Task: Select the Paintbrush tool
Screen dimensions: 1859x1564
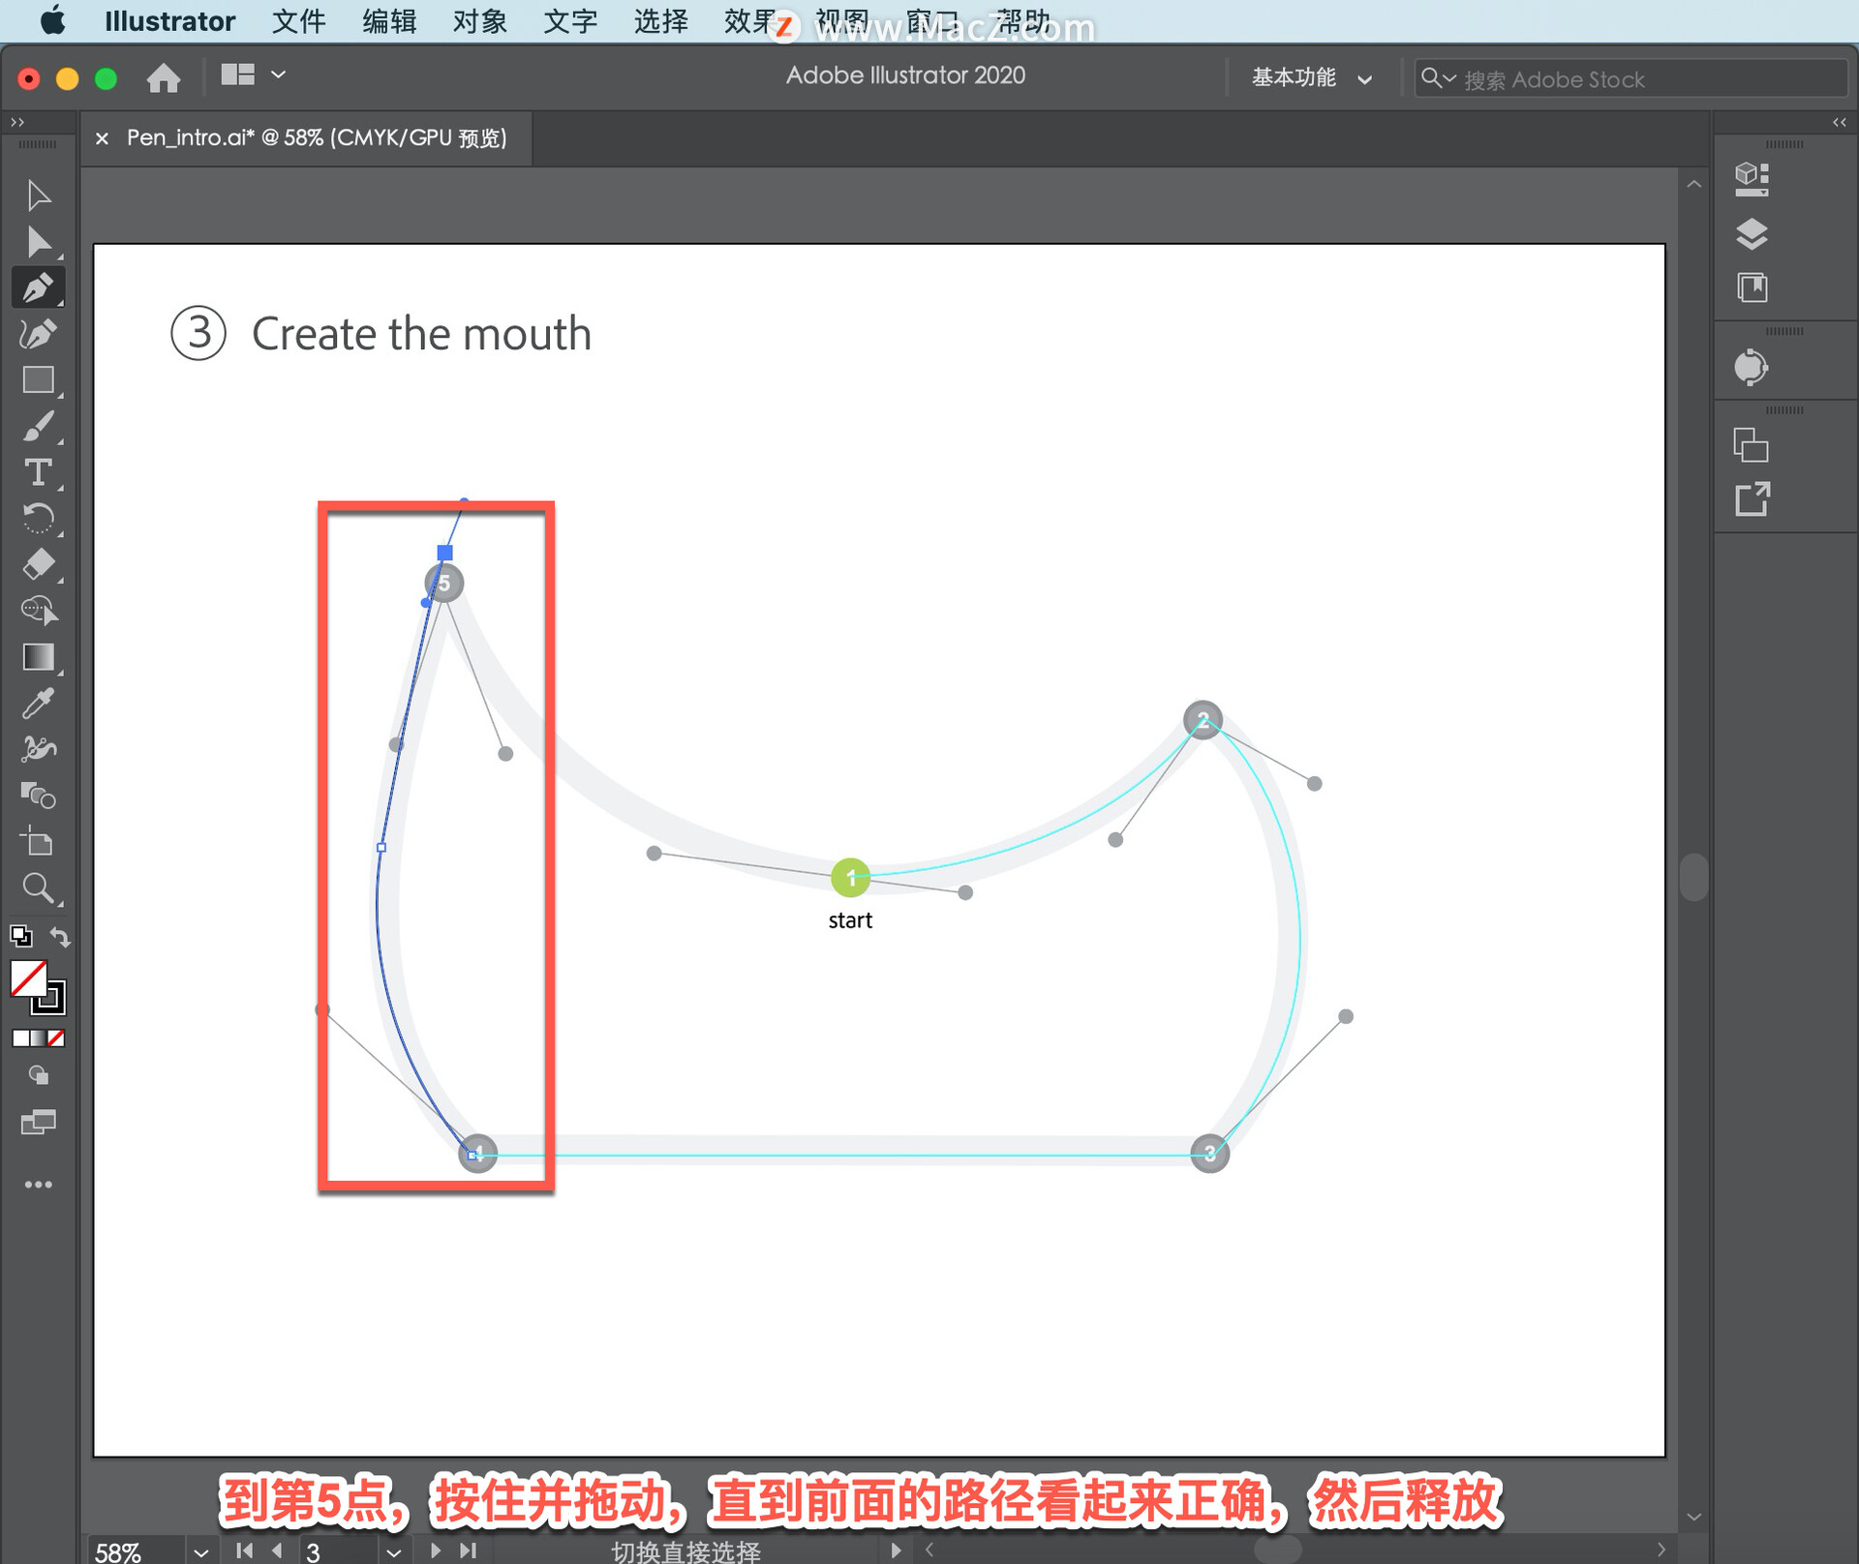Action: point(38,427)
